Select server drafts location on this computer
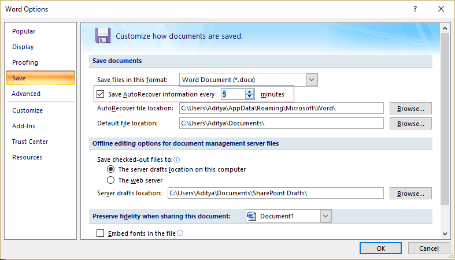 tap(111, 169)
